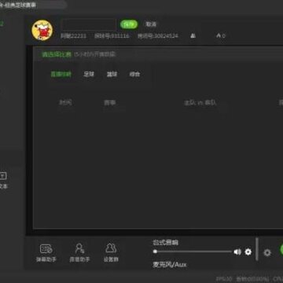Click the 麦克风/Aux microphone label

point(170,265)
